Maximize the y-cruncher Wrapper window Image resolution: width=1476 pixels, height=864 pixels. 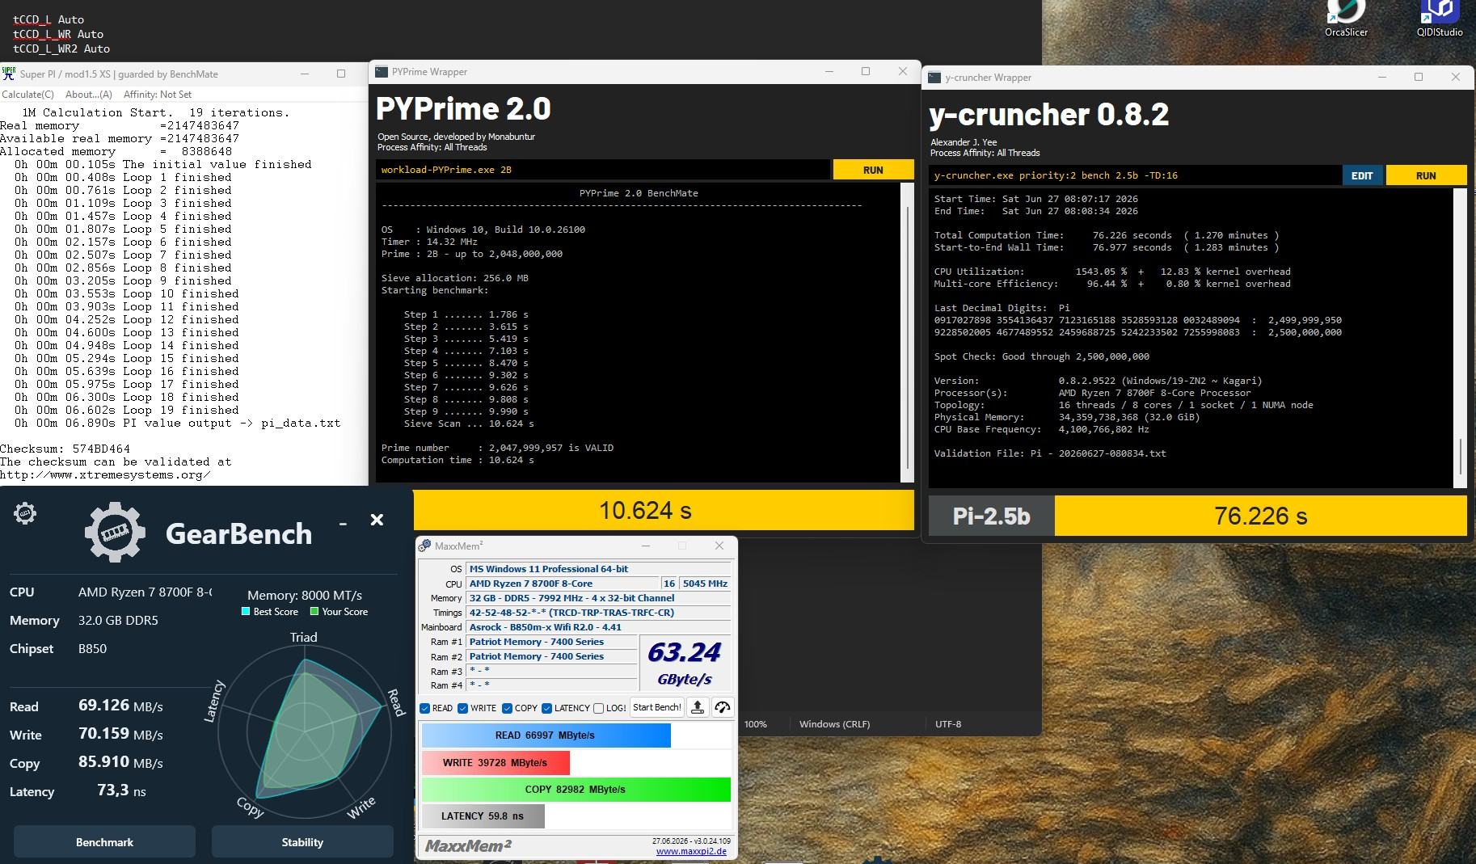pyautogui.click(x=1419, y=77)
